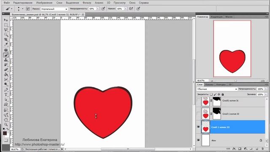The image size is (270, 152).
Task: Select the Spot Healing Brush tool
Action: (6, 50)
